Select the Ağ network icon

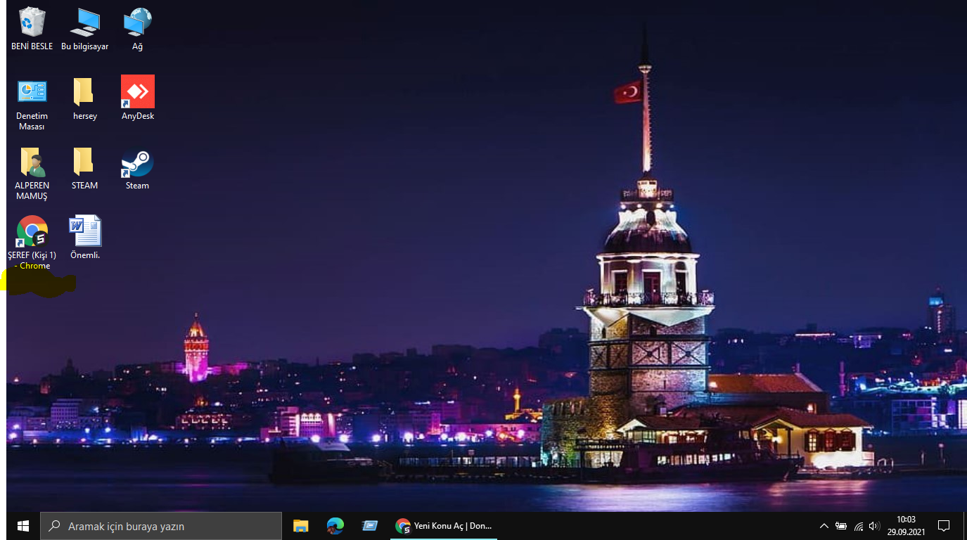point(137,29)
